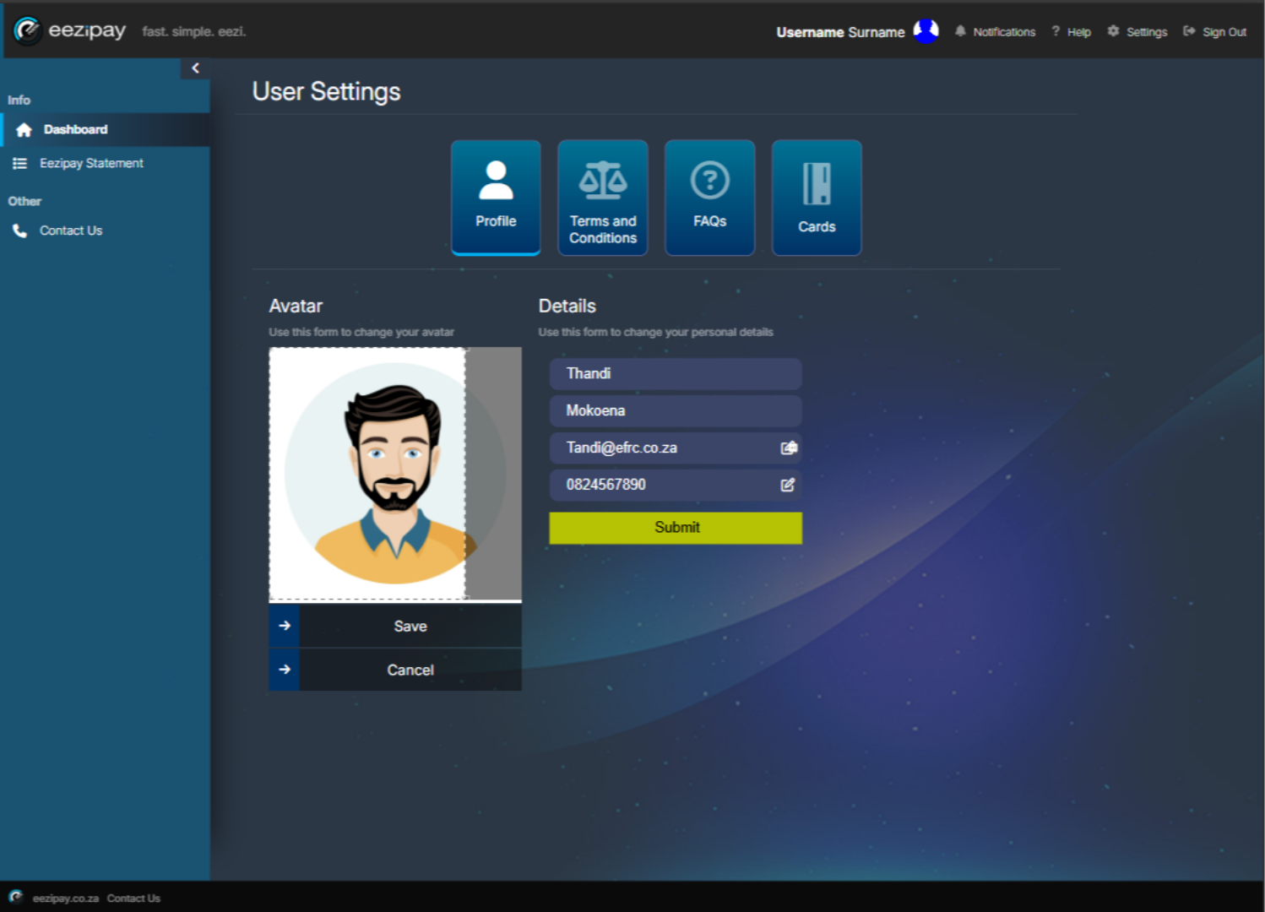The height and width of the screenshot is (912, 1265).
Task: Focus the surname field containing Mokoena
Action: click(x=676, y=411)
